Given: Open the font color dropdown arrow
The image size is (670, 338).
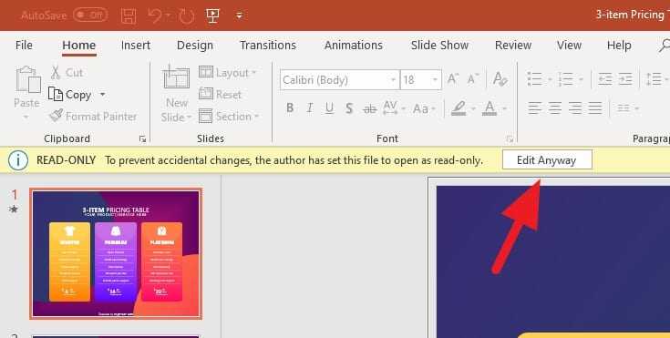Looking at the screenshot, I should (504, 109).
